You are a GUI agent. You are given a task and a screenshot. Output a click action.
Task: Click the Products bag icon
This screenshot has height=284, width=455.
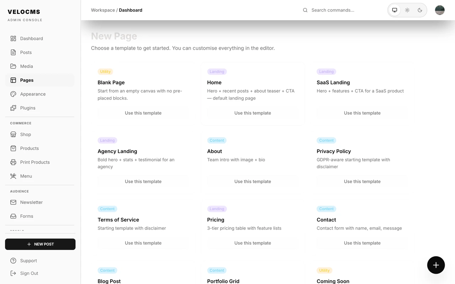pyautogui.click(x=13, y=148)
